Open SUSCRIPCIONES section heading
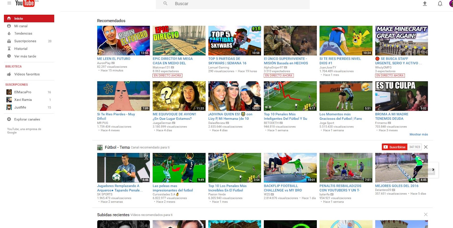The image size is (453, 228). click(17, 85)
